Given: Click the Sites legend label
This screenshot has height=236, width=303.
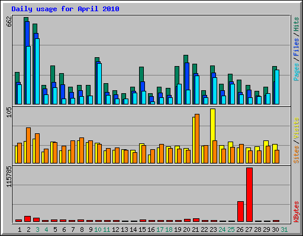Looking at the screenshot, I should [x=296, y=155].
